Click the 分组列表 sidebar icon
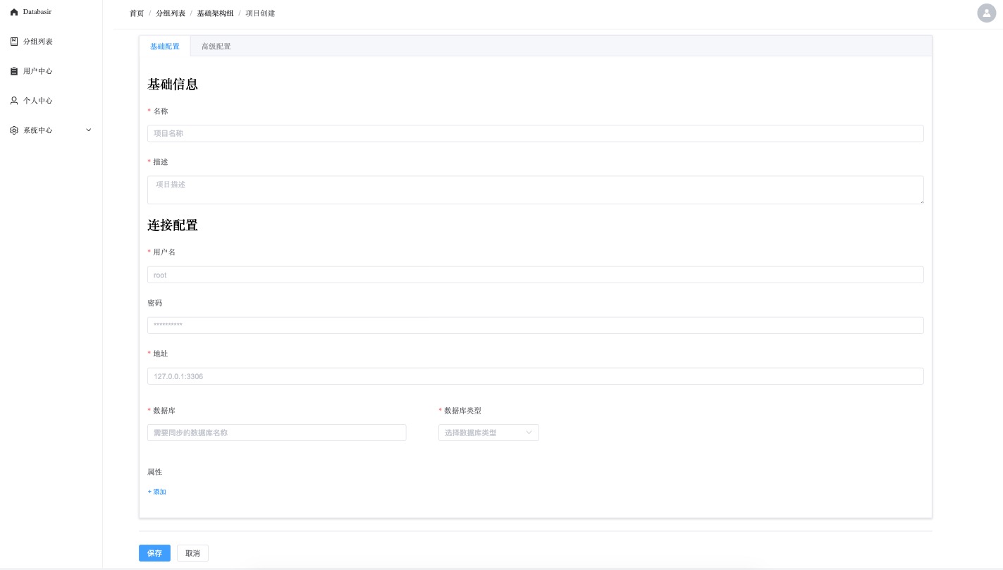The image size is (1003, 570). tap(14, 42)
